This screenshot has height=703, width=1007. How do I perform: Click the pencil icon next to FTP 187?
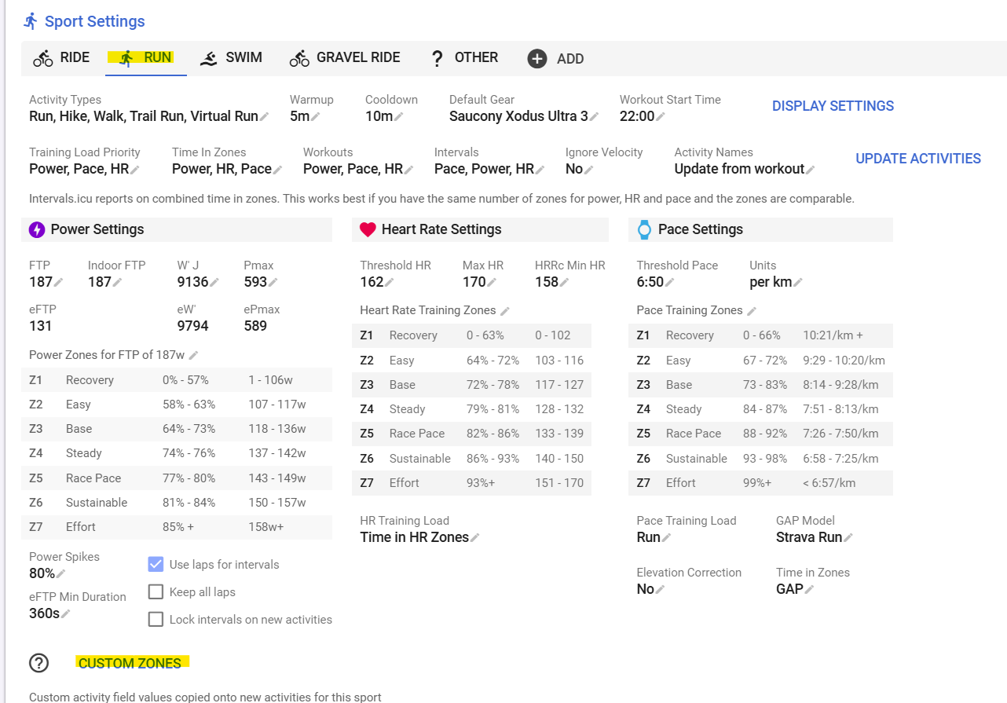(58, 283)
